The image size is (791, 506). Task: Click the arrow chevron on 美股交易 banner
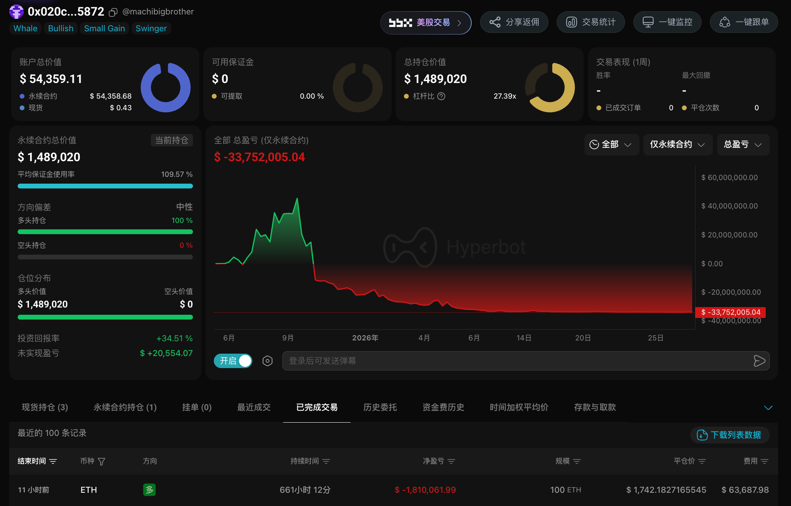[459, 23]
